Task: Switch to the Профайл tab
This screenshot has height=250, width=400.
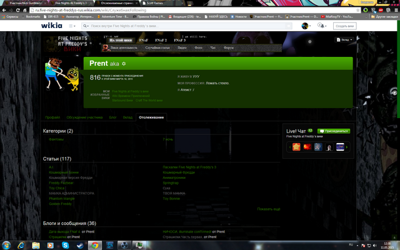Action: (x=52, y=117)
